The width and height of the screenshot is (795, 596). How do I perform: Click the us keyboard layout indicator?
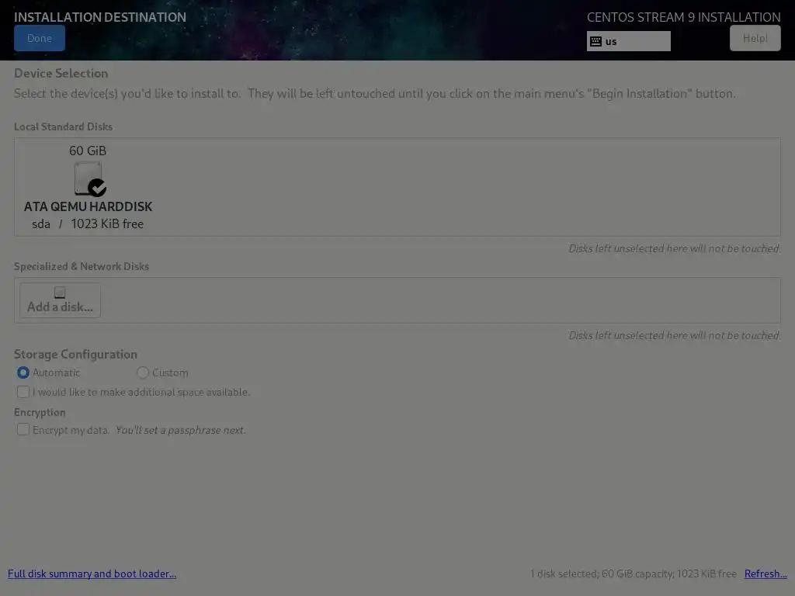[628, 41]
